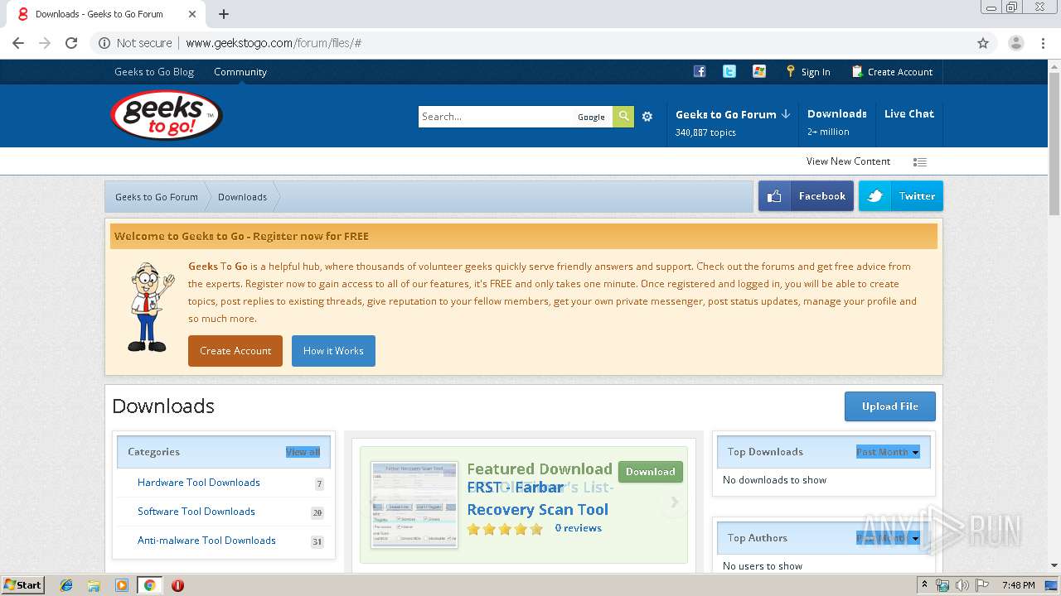This screenshot has height=596, width=1061.
Task: Open advanced search gear icon
Action: (x=647, y=117)
